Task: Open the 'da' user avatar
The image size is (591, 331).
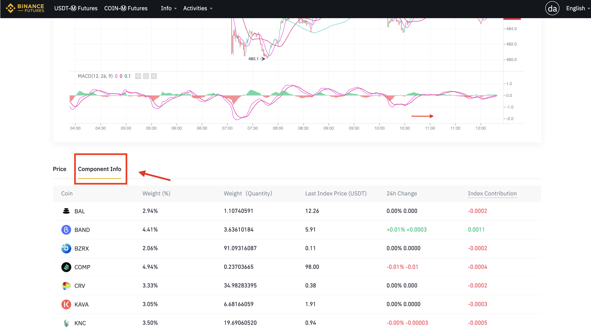Action: pos(552,8)
